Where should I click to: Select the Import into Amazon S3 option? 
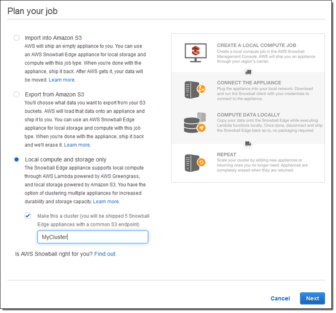tap(17, 38)
